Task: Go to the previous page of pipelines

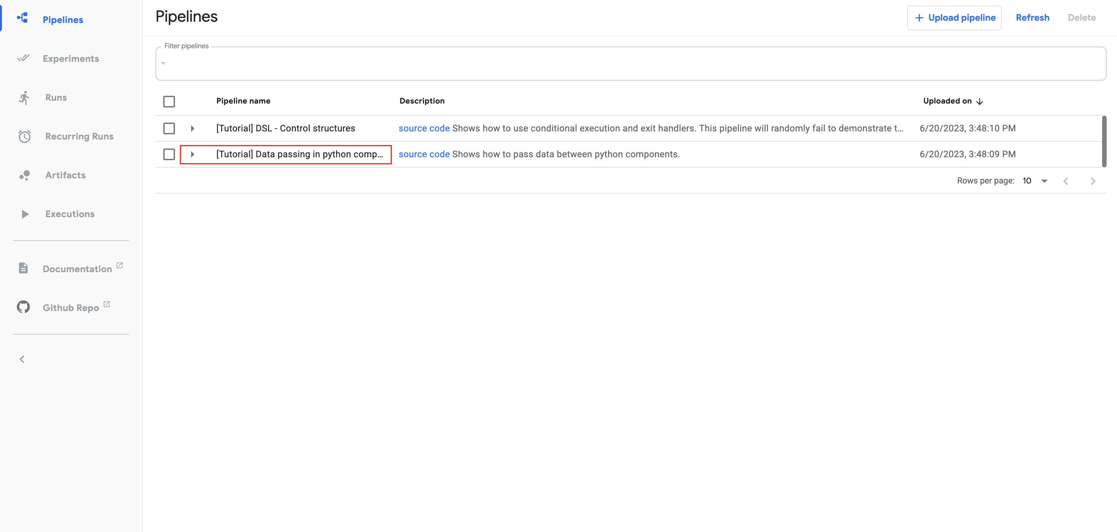Action: pyautogui.click(x=1066, y=181)
